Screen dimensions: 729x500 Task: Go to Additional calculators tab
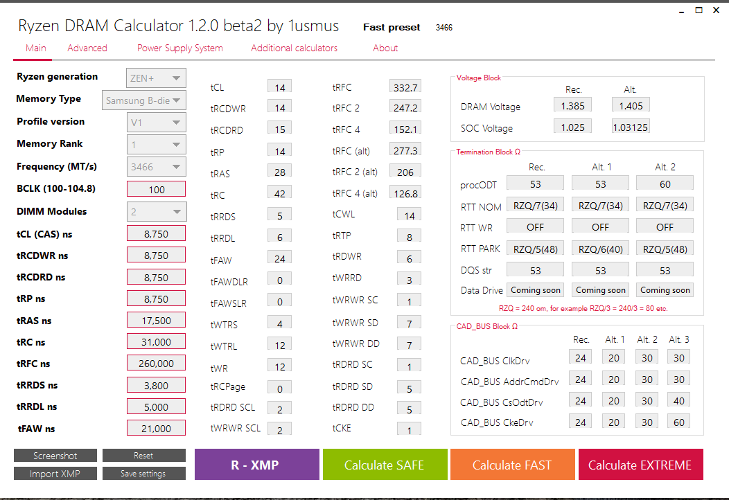coord(295,48)
